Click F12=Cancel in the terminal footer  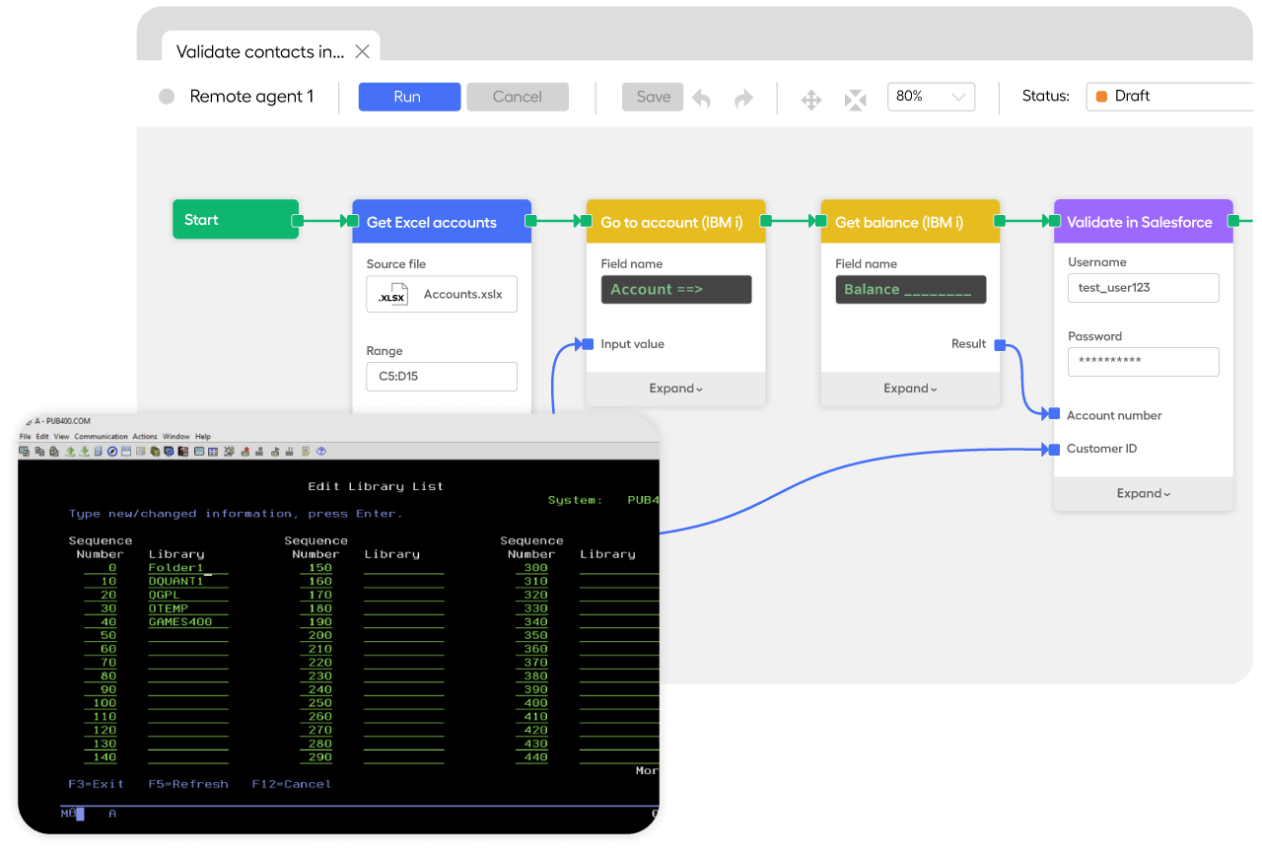[x=292, y=784]
